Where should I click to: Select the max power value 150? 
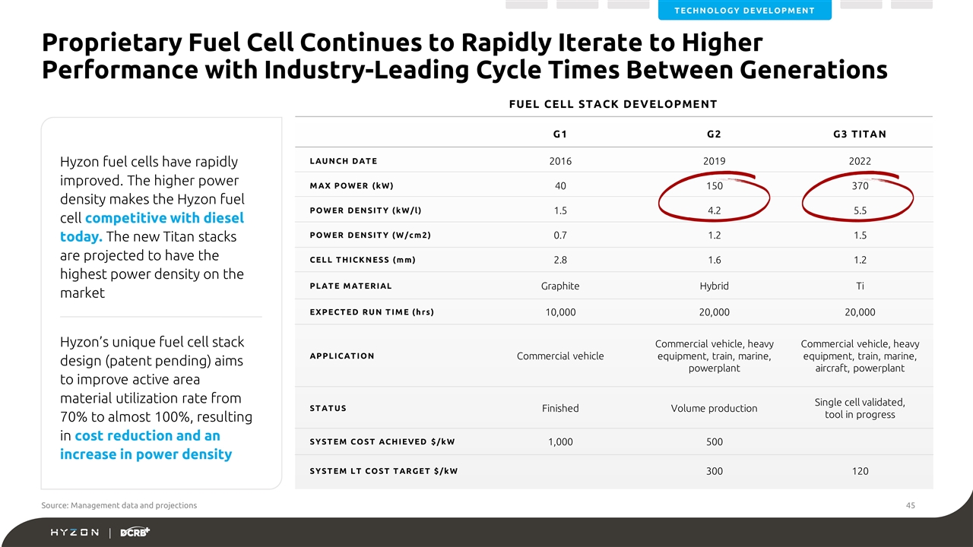click(x=714, y=186)
